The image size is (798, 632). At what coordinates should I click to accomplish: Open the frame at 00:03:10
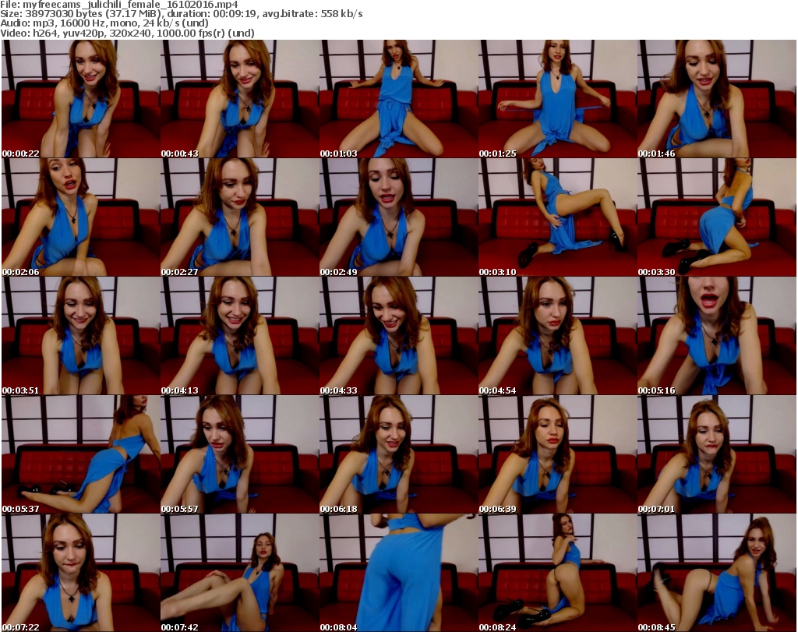point(557,217)
